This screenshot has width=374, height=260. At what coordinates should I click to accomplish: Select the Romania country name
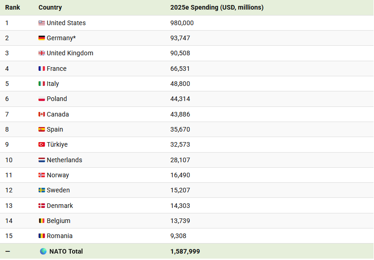click(x=60, y=236)
